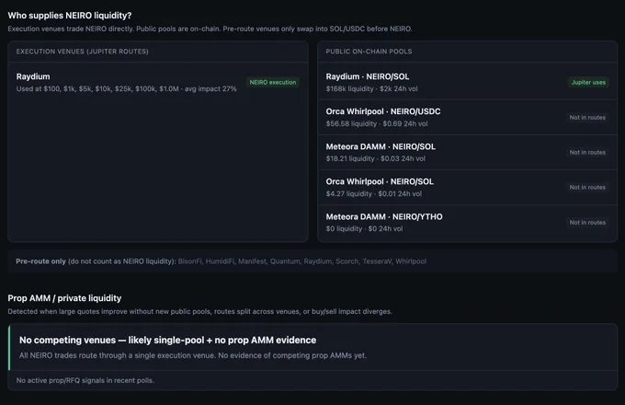
Task: Click the 'No competing venues' card title
Action: (x=168, y=340)
